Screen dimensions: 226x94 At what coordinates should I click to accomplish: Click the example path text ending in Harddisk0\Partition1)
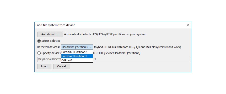click(117, 53)
